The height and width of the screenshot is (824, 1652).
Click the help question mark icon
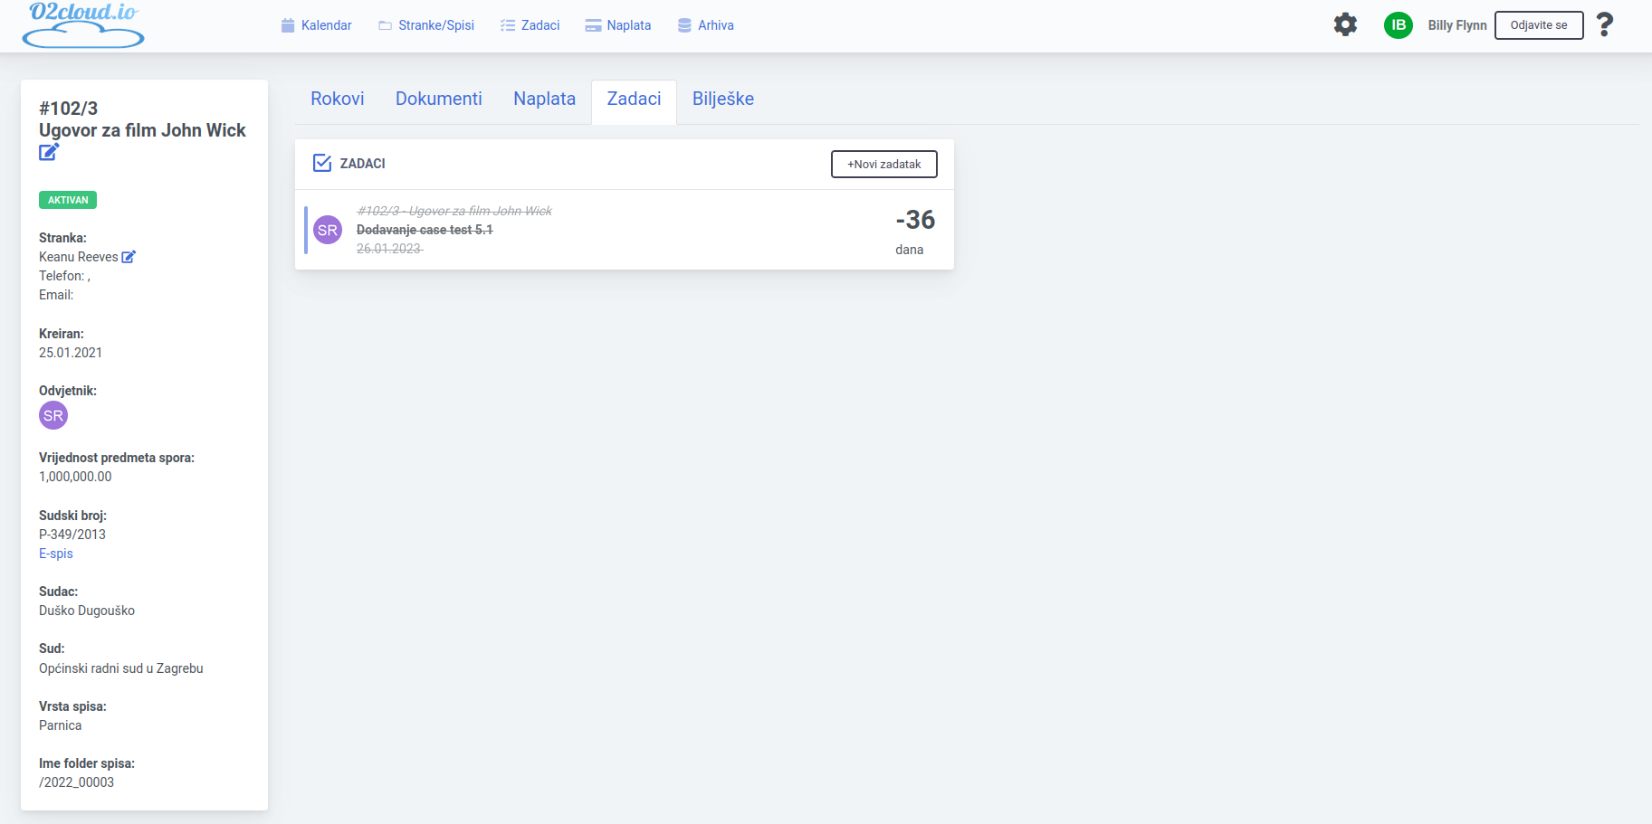[x=1604, y=24]
